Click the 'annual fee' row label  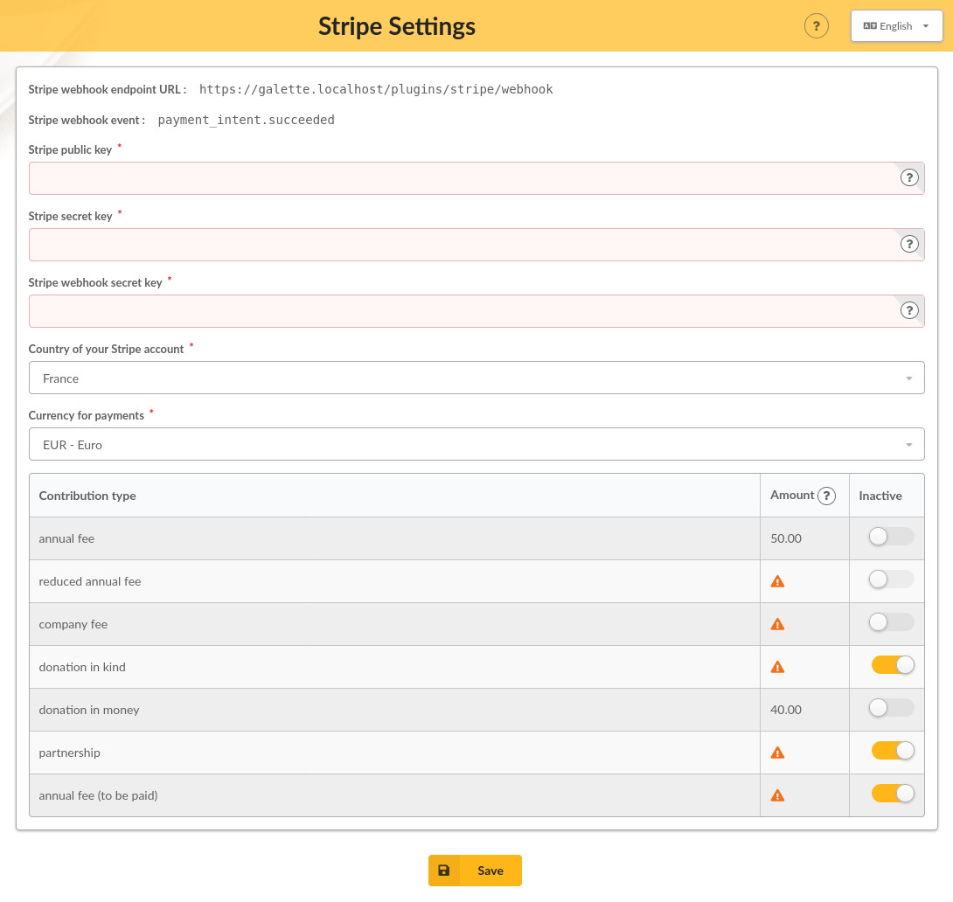(x=66, y=538)
